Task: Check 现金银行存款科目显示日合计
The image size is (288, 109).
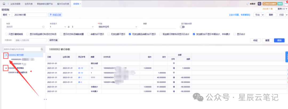Action: click(160, 34)
